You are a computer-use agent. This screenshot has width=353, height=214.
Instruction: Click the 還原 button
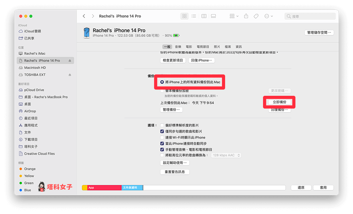(301, 188)
